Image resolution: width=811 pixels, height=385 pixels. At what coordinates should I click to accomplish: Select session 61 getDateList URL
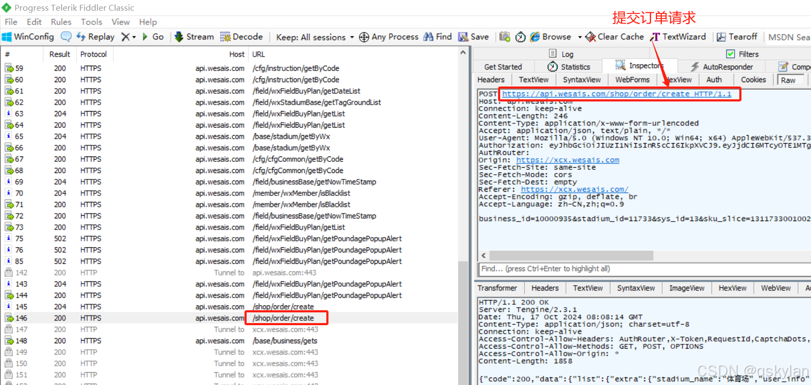[307, 91]
